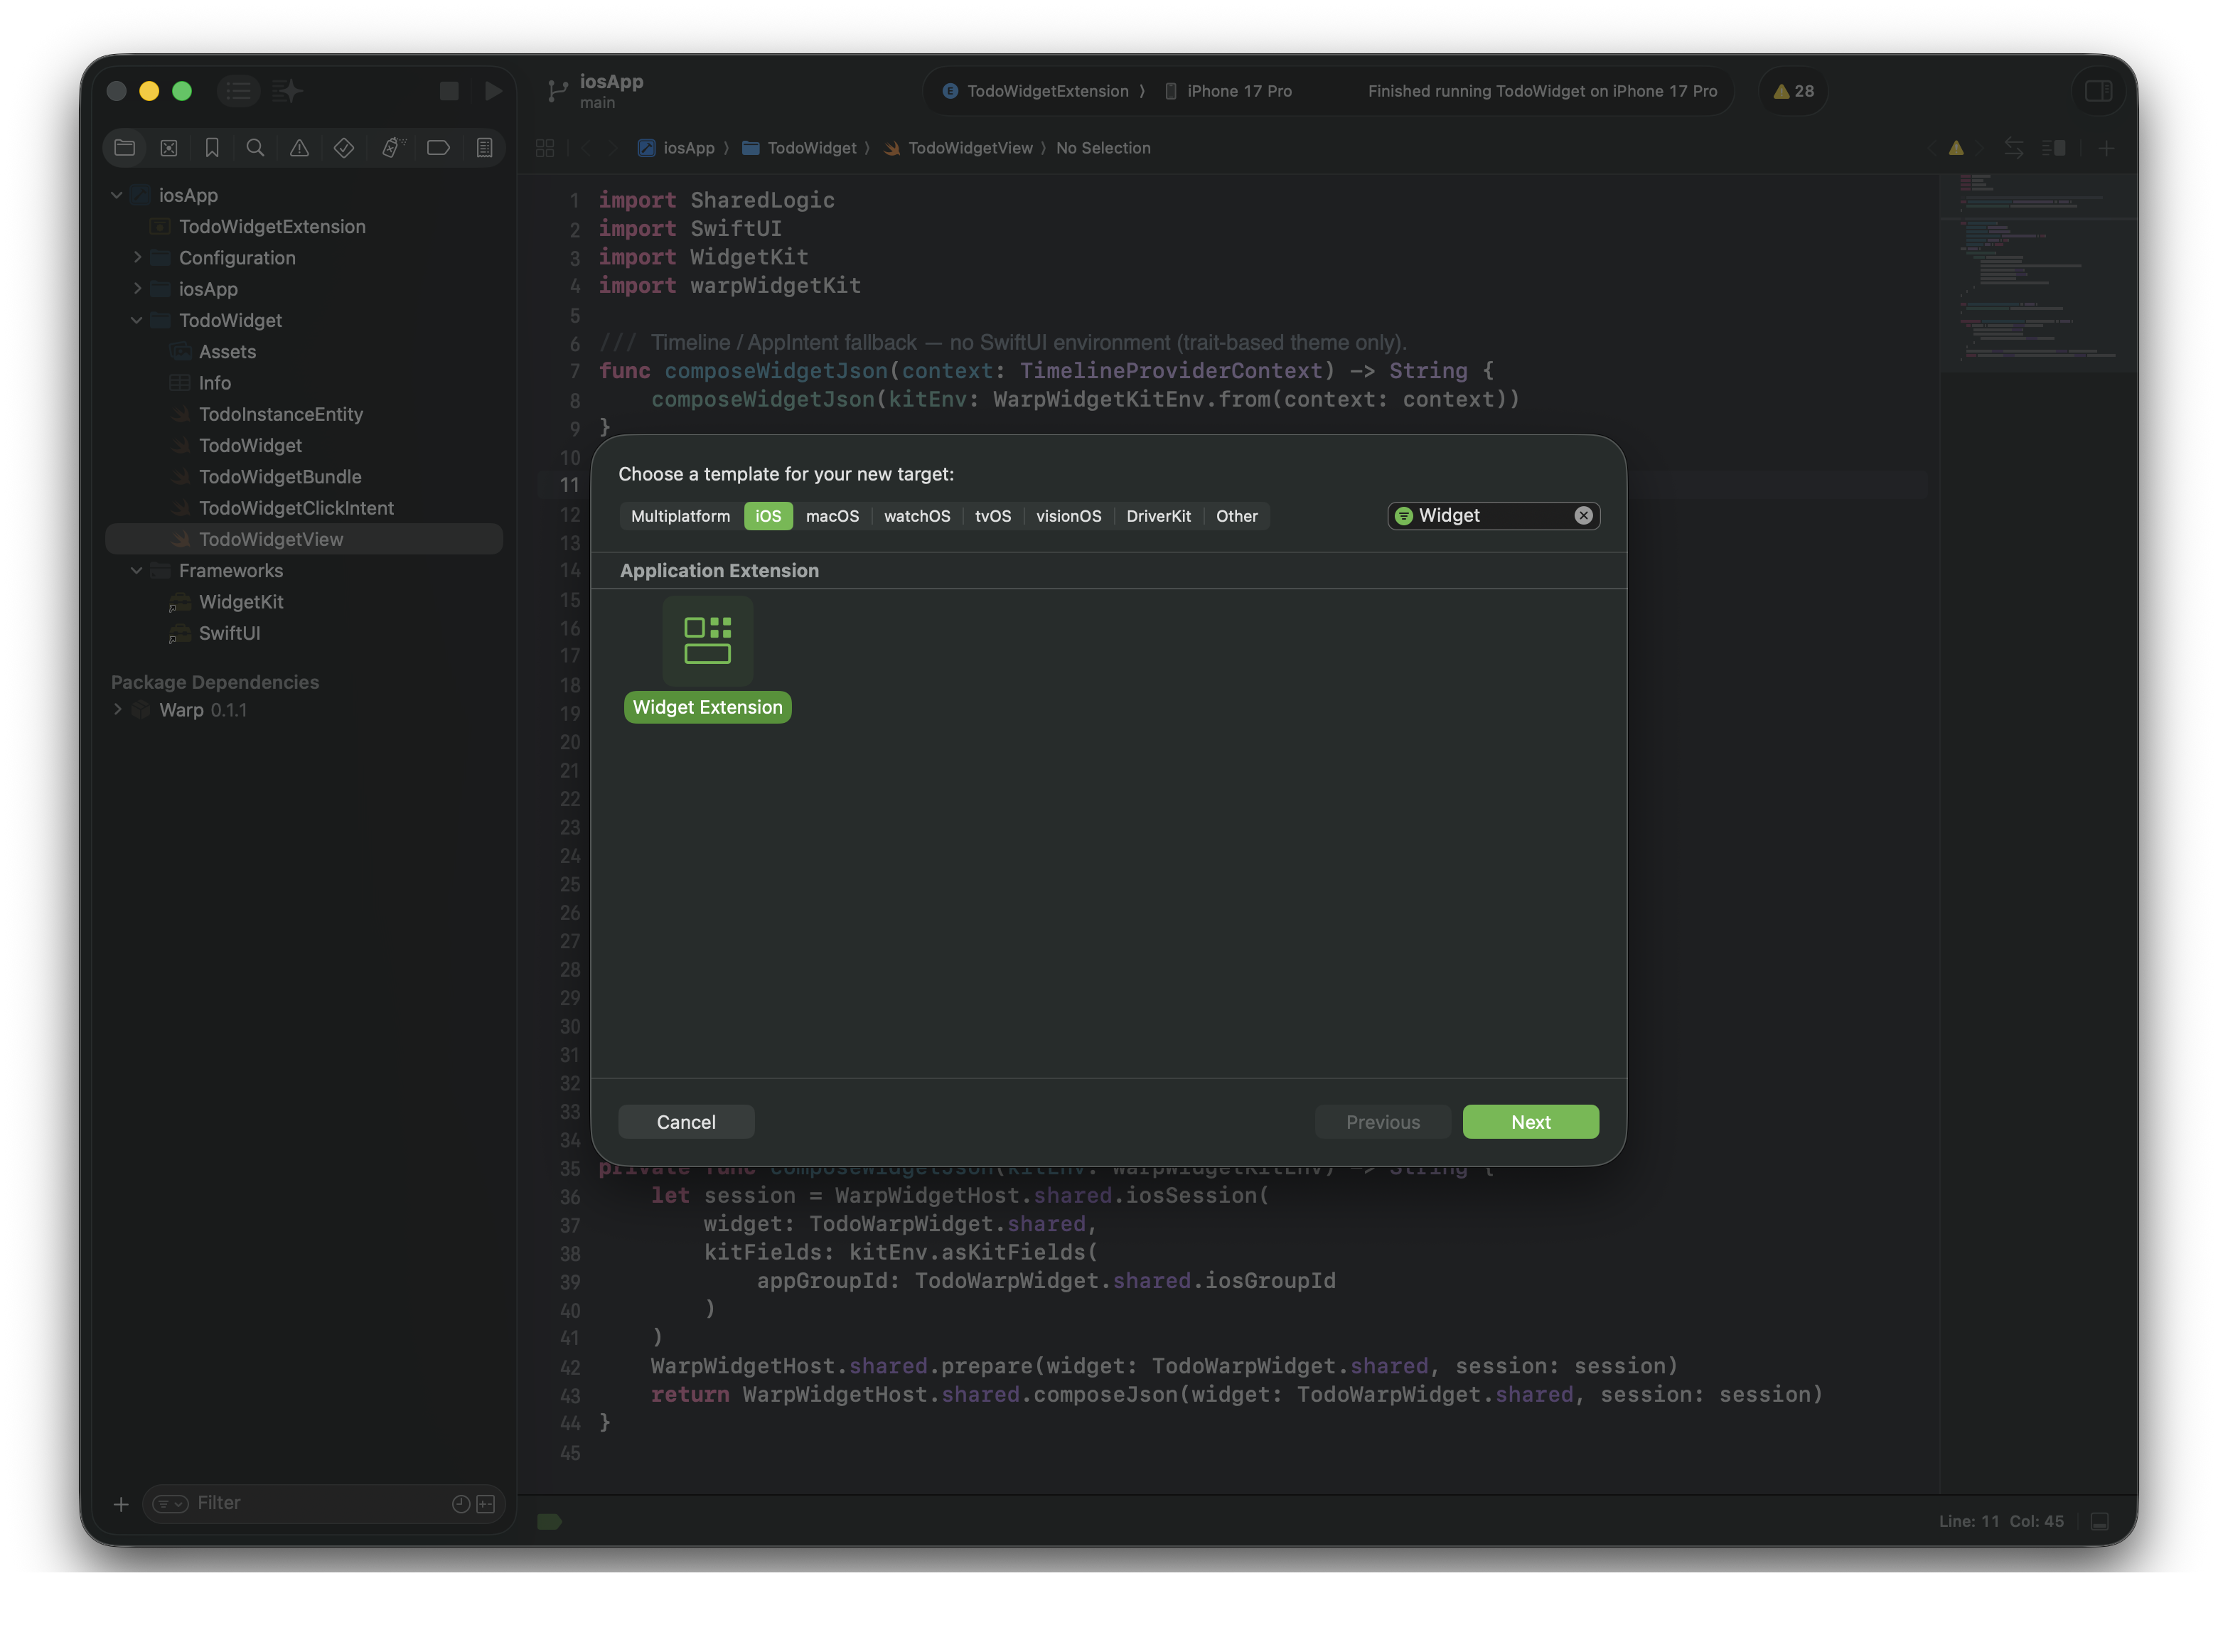Select the Other templates tab

pyautogui.click(x=1236, y=516)
